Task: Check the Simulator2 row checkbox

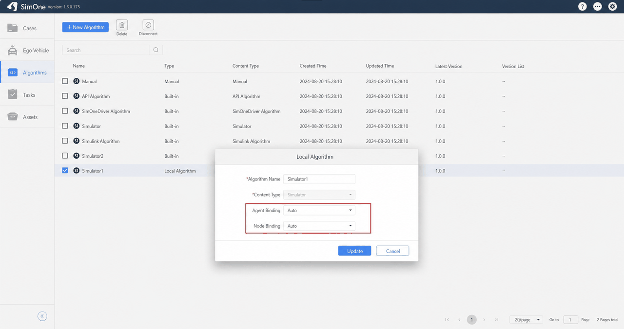Action: (x=65, y=156)
